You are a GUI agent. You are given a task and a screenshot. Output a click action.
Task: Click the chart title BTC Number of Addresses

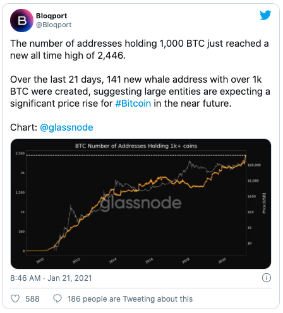click(x=136, y=146)
